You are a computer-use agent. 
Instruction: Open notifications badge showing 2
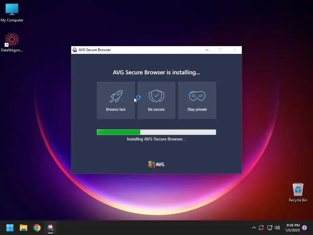pyautogui.click(x=304, y=228)
